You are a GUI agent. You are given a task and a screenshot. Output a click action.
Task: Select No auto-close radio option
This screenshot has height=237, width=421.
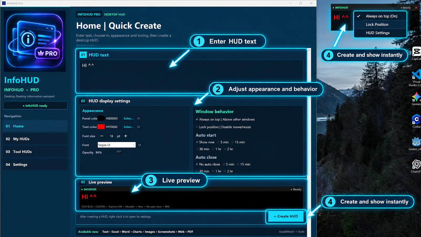(197, 164)
